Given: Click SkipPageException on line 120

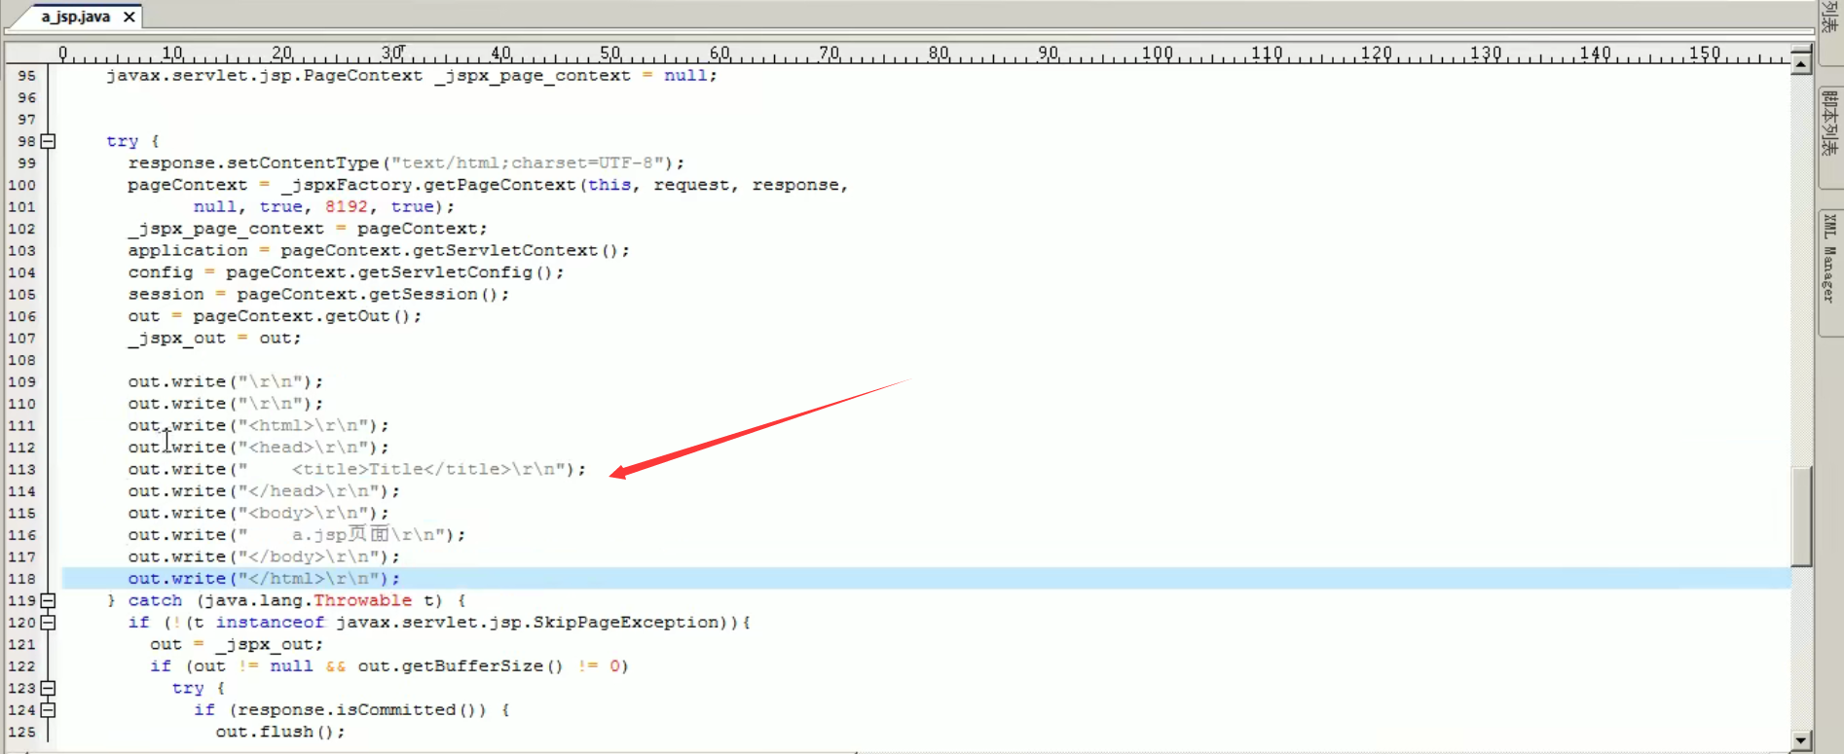Looking at the screenshot, I should pos(625,623).
